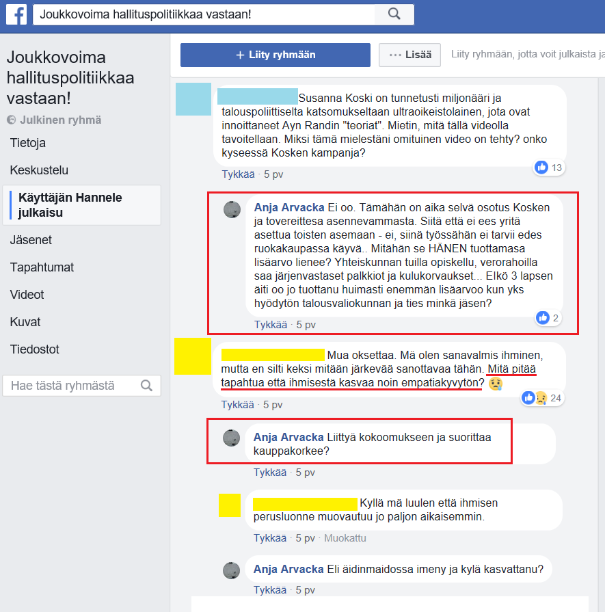Click the Facebook logo icon
This screenshot has height=612, width=605.
(16, 14)
